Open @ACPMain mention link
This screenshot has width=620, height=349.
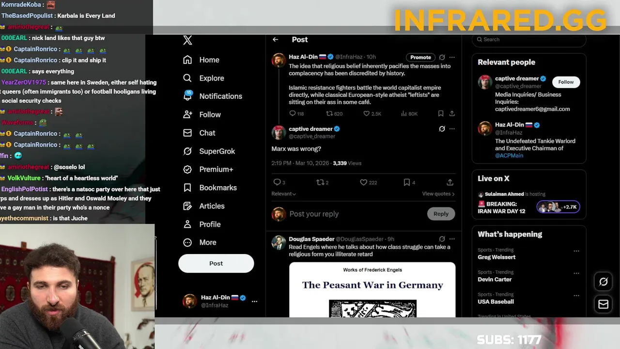[509, 156]
